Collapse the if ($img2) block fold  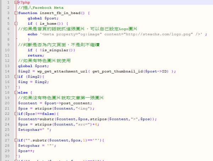[x=16, y=77]
